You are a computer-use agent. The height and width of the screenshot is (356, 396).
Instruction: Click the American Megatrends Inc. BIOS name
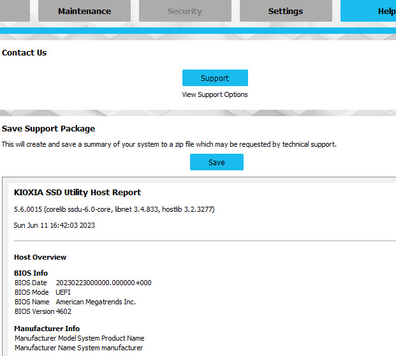(x=96, y=302)
